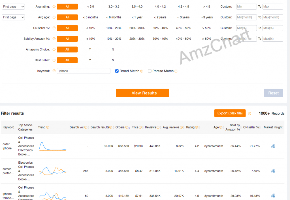Sort by Reviews column arrows
290x200 pixels.
[161, 127]
